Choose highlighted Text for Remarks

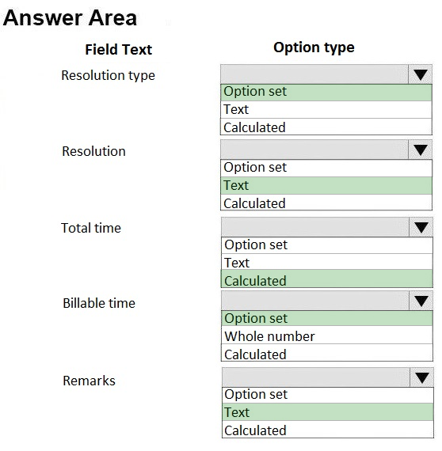point(328,412)
